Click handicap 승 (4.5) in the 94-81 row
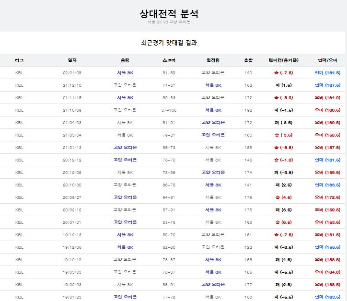 click(x=283, y=197)
